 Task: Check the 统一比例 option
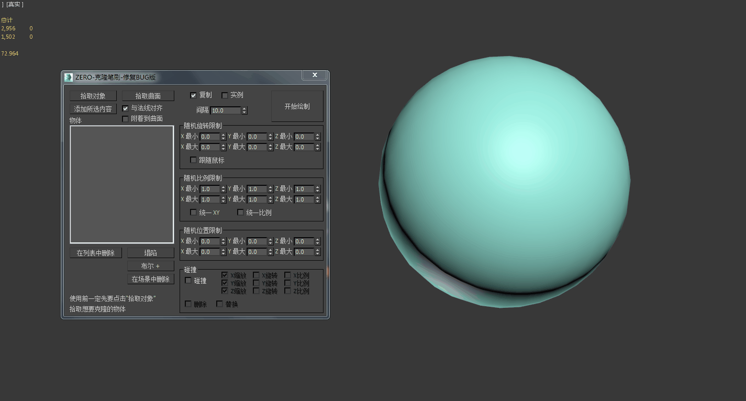240,212
